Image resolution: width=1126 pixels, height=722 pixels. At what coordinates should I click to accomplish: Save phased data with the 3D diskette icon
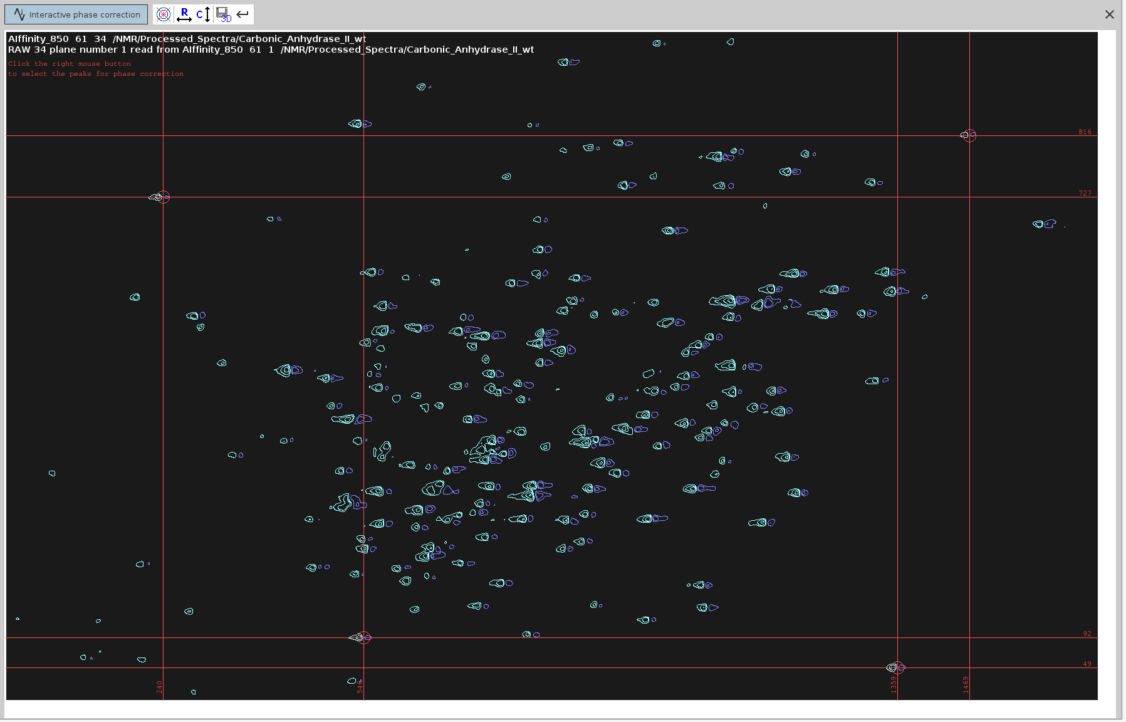(x=222, y=14)
